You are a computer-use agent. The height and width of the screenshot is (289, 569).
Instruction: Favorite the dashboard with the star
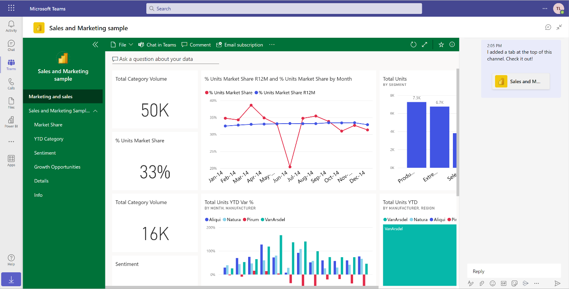click(x=441, y=45)
